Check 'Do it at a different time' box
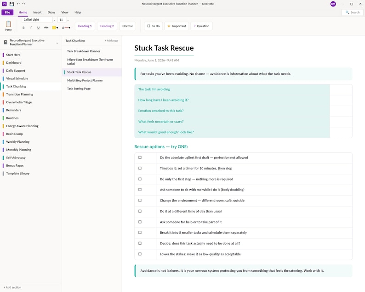 [x=140, y=211]
